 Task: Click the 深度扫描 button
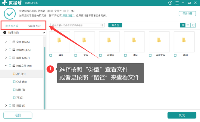pos(187,14)
